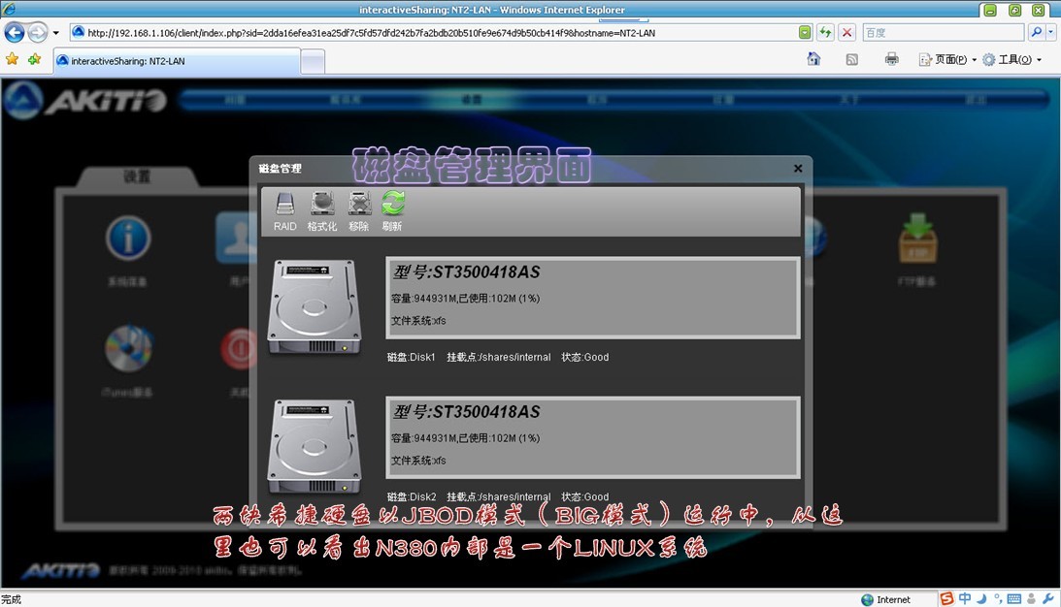Open the IME soft keyboard icon
This screenshot has height=607, width=1061.
pos(1013,599)
